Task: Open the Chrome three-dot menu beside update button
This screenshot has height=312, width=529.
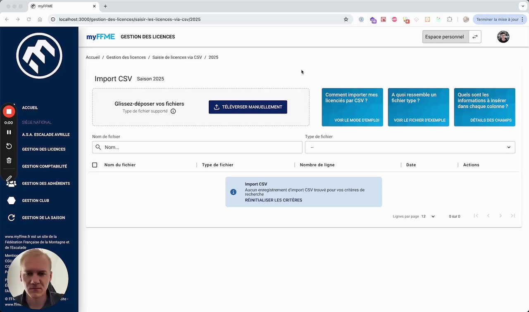Action: click(x=523, y=19)
